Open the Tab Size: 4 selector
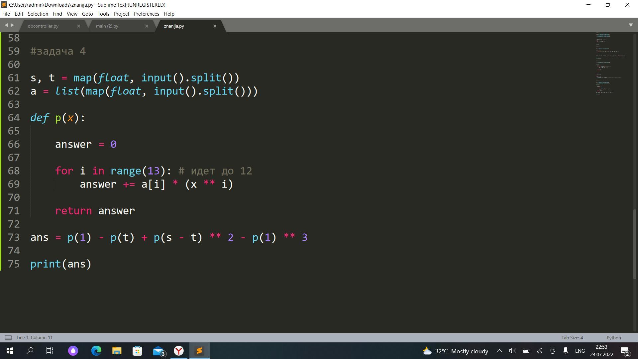The image size is (638, 359). [572, 338]
